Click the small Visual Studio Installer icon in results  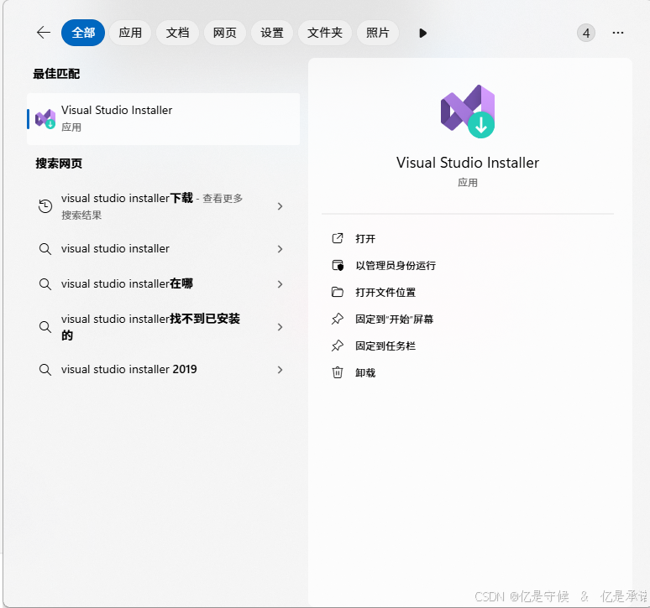45,119
